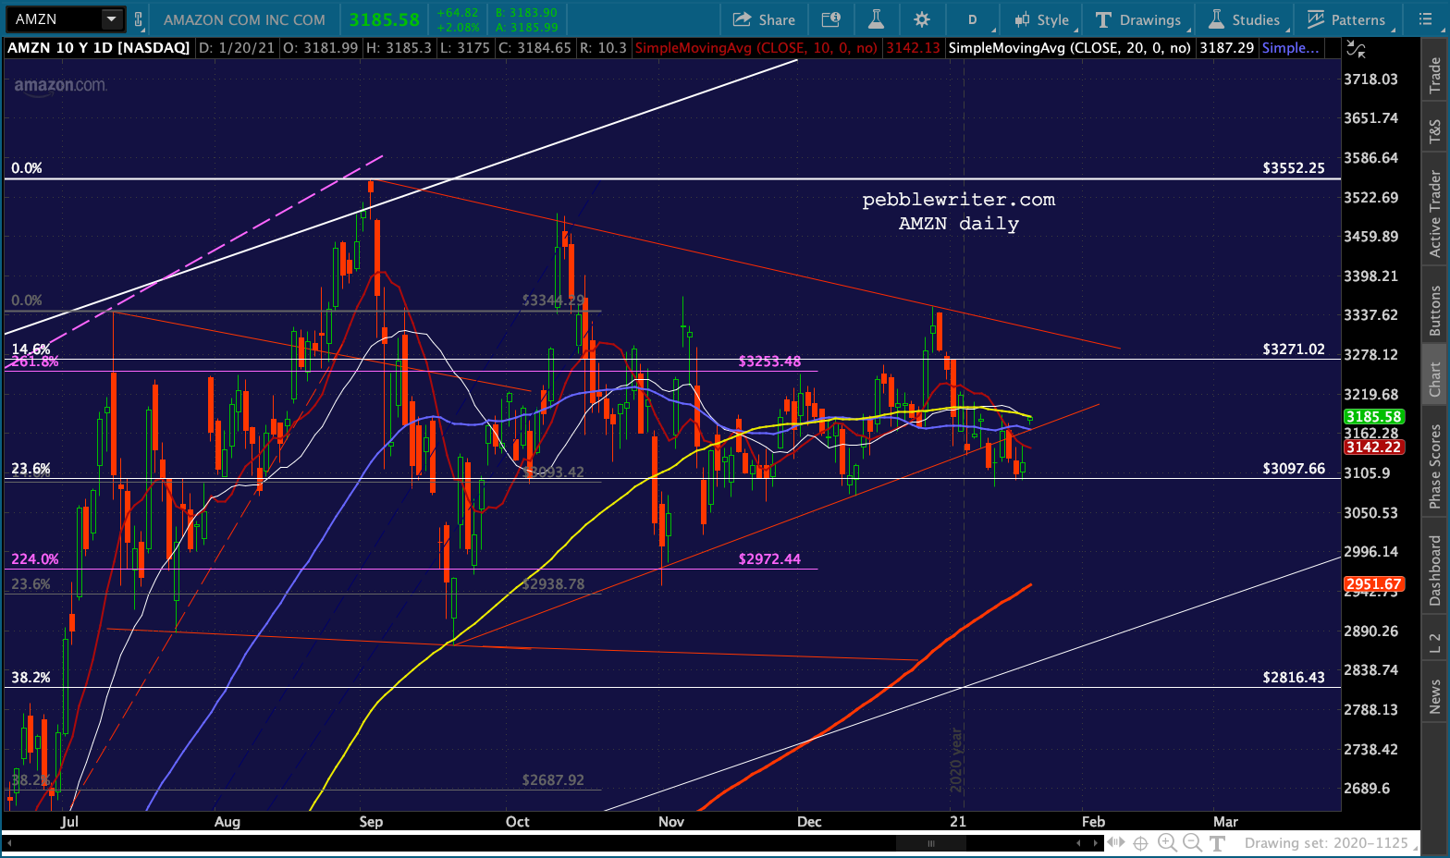This screenshot has height=858, width=1450.
Task: Click the AMZN 10 Y 1D [NASDAQ] chart title
Action: [x=98, y=48]
